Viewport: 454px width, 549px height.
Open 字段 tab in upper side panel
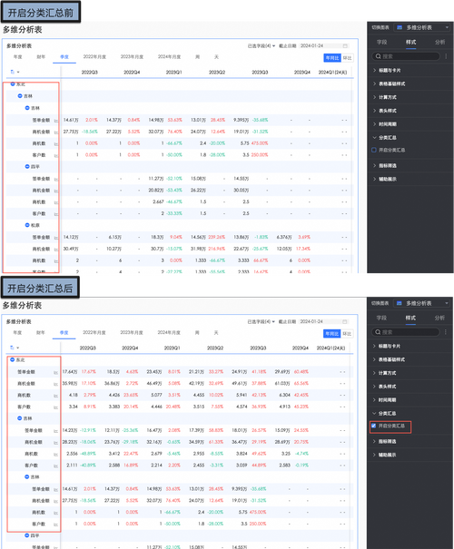tap(382, 42)
